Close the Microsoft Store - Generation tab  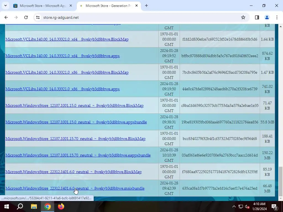(x=137, y=6)
